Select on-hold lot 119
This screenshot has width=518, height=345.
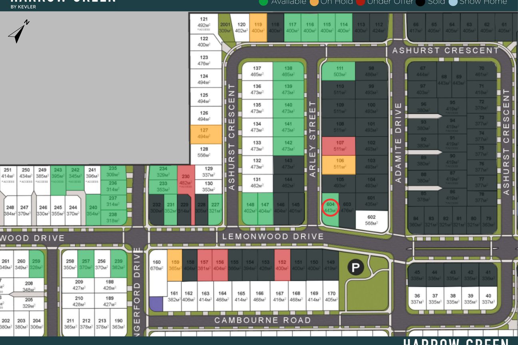(258, 27)
